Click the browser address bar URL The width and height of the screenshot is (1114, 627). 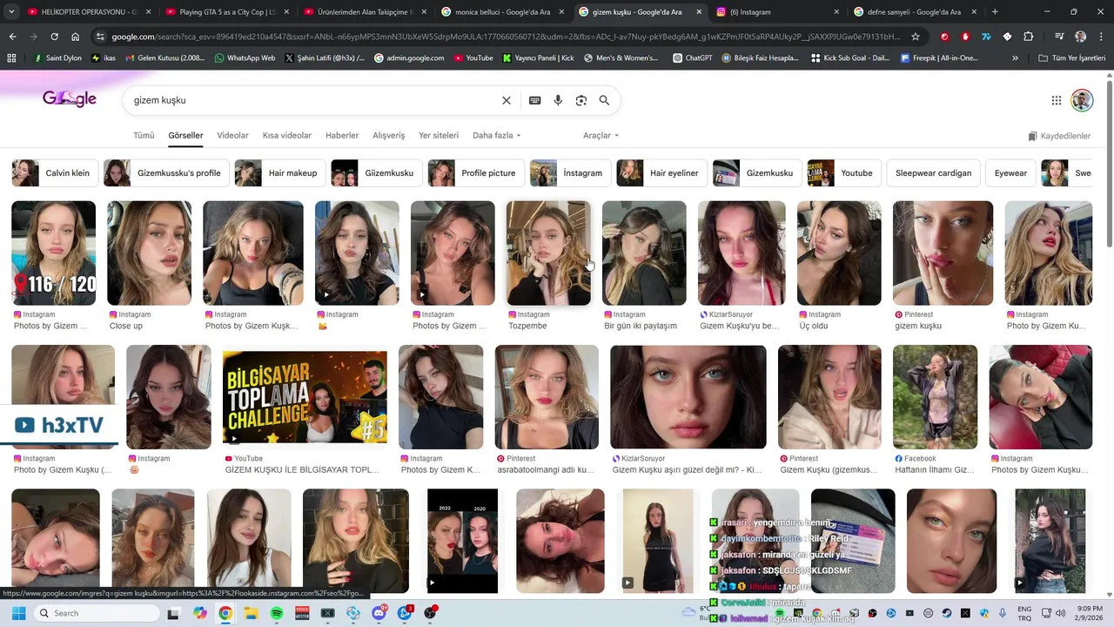[505, 37]
